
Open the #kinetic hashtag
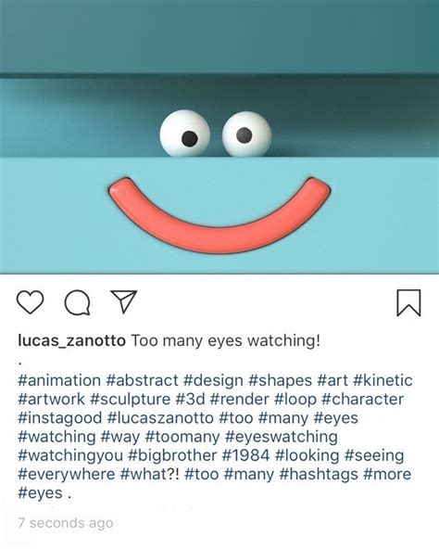[383, 380]
